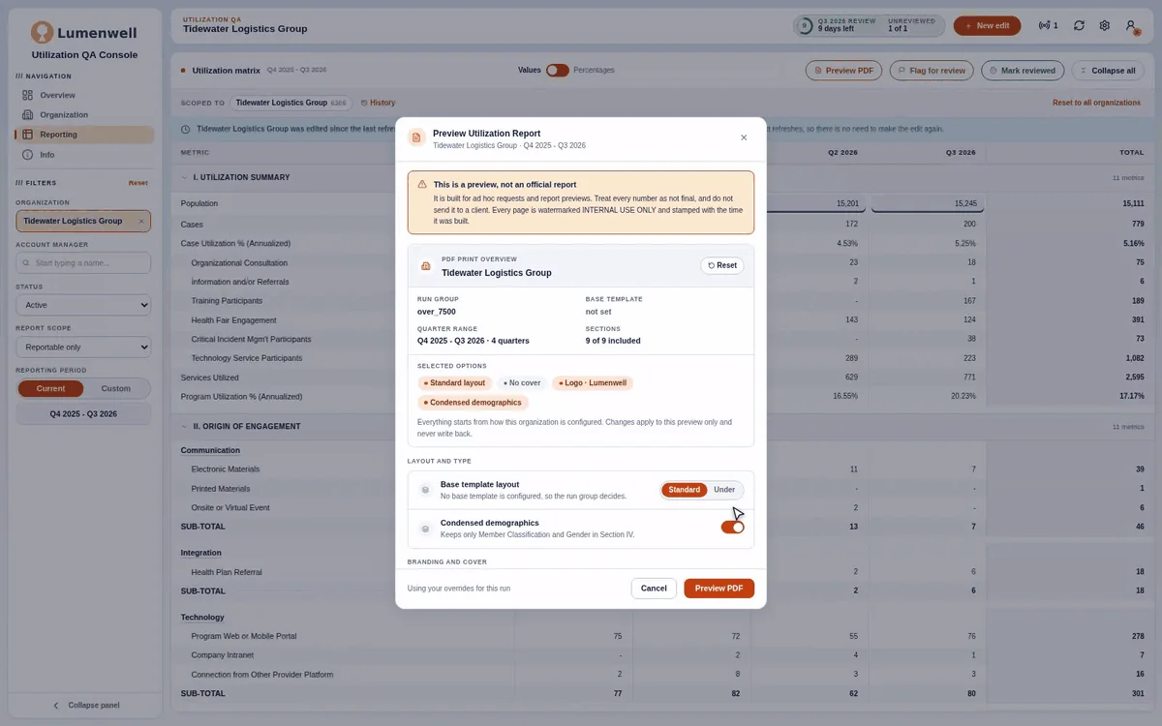Open the Organization navigation item
The height and width of the screenshot is (726, 1162).
(x=84, y=114)
